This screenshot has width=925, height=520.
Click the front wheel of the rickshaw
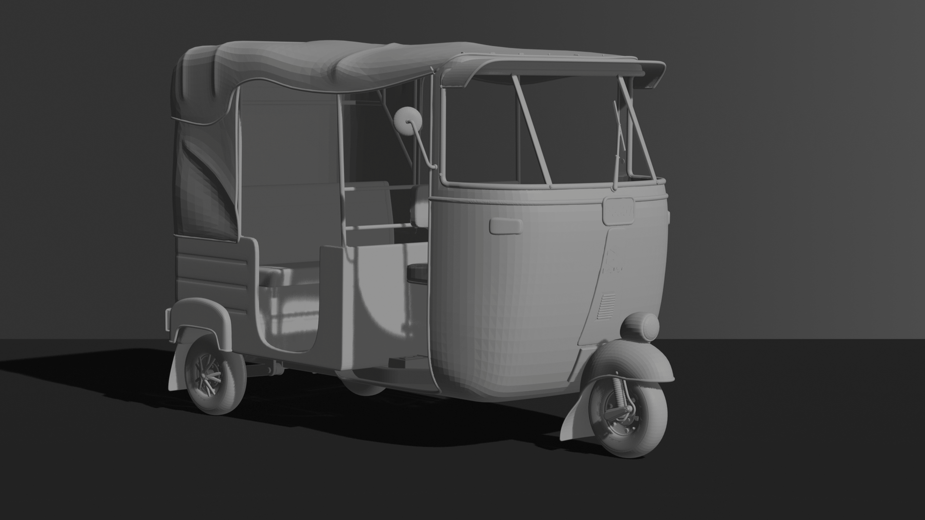tap(627, 417)
